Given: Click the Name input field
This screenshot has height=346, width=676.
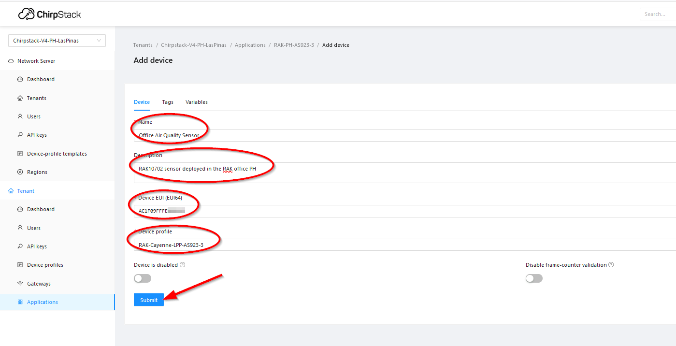Looking at the screenshot, I should coord(405,135).
